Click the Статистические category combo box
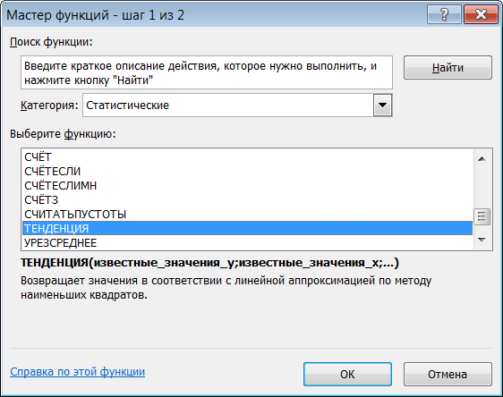 tap(237, 106)
